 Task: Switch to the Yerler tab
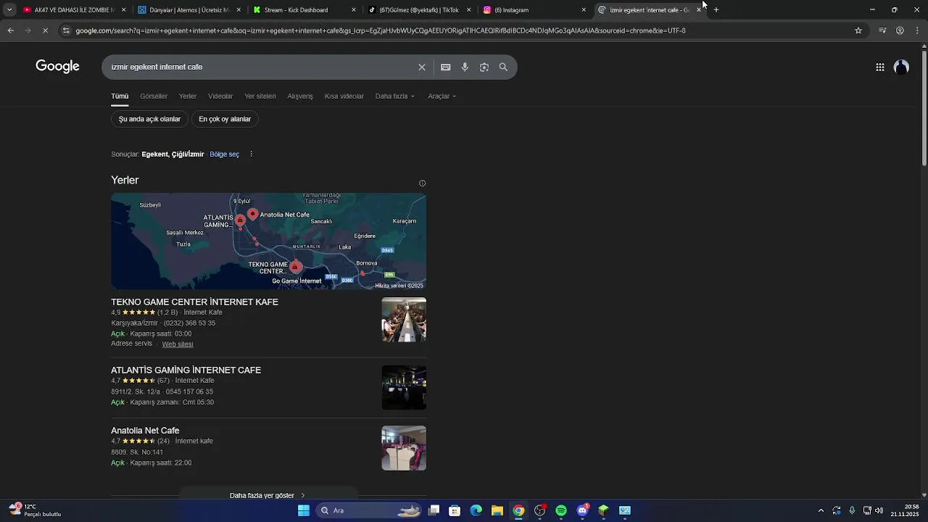pos(188,96)
